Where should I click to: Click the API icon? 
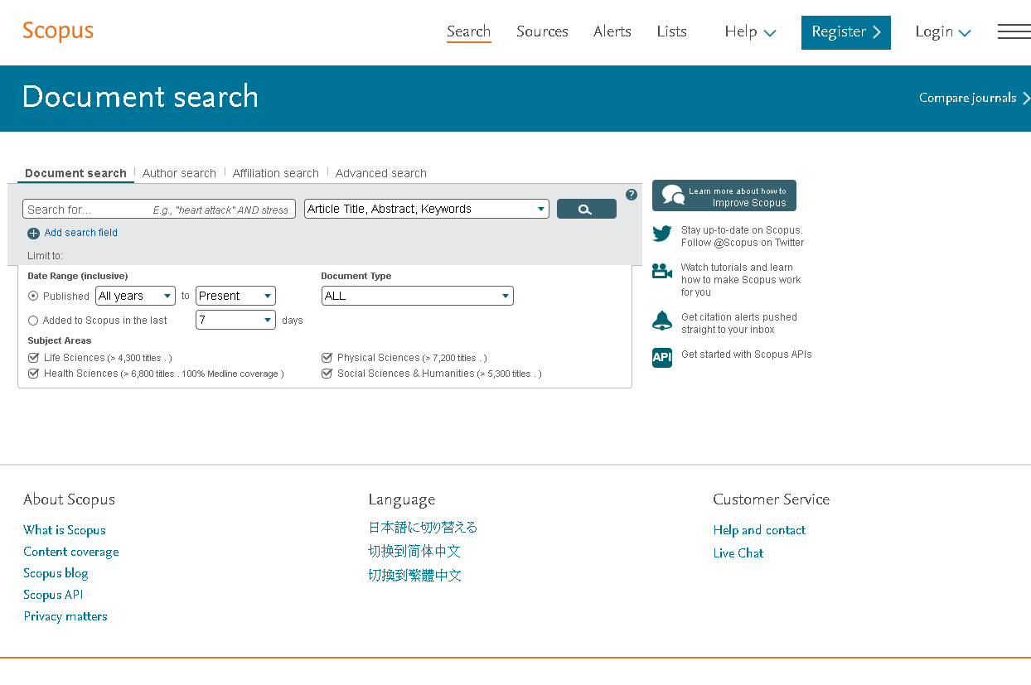click(x=662, y=358)
